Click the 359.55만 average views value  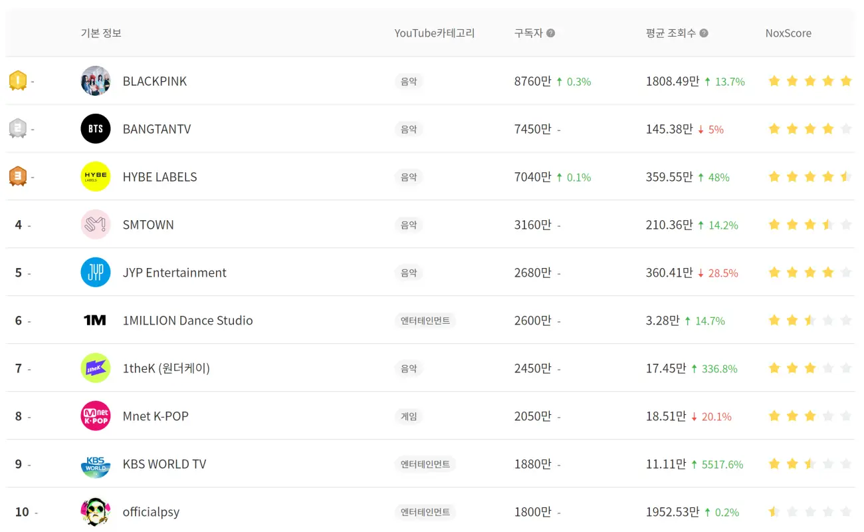point(669,177)
